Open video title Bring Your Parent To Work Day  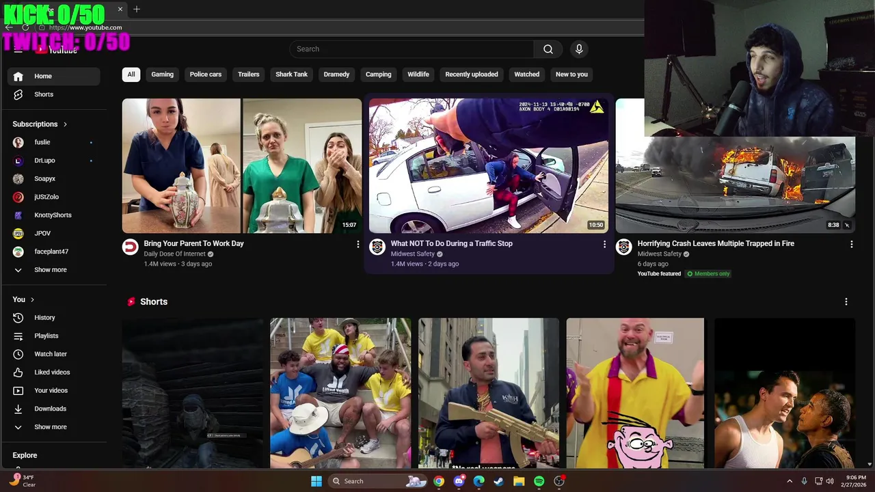click(x=193, y=243)
